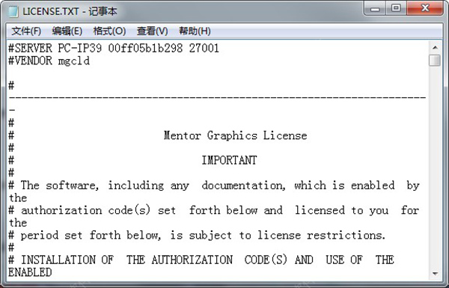The width and height of the screenshot is (449, 288).
Task: Open the 格式(O) menu
Action: click(x=110, y=31)
